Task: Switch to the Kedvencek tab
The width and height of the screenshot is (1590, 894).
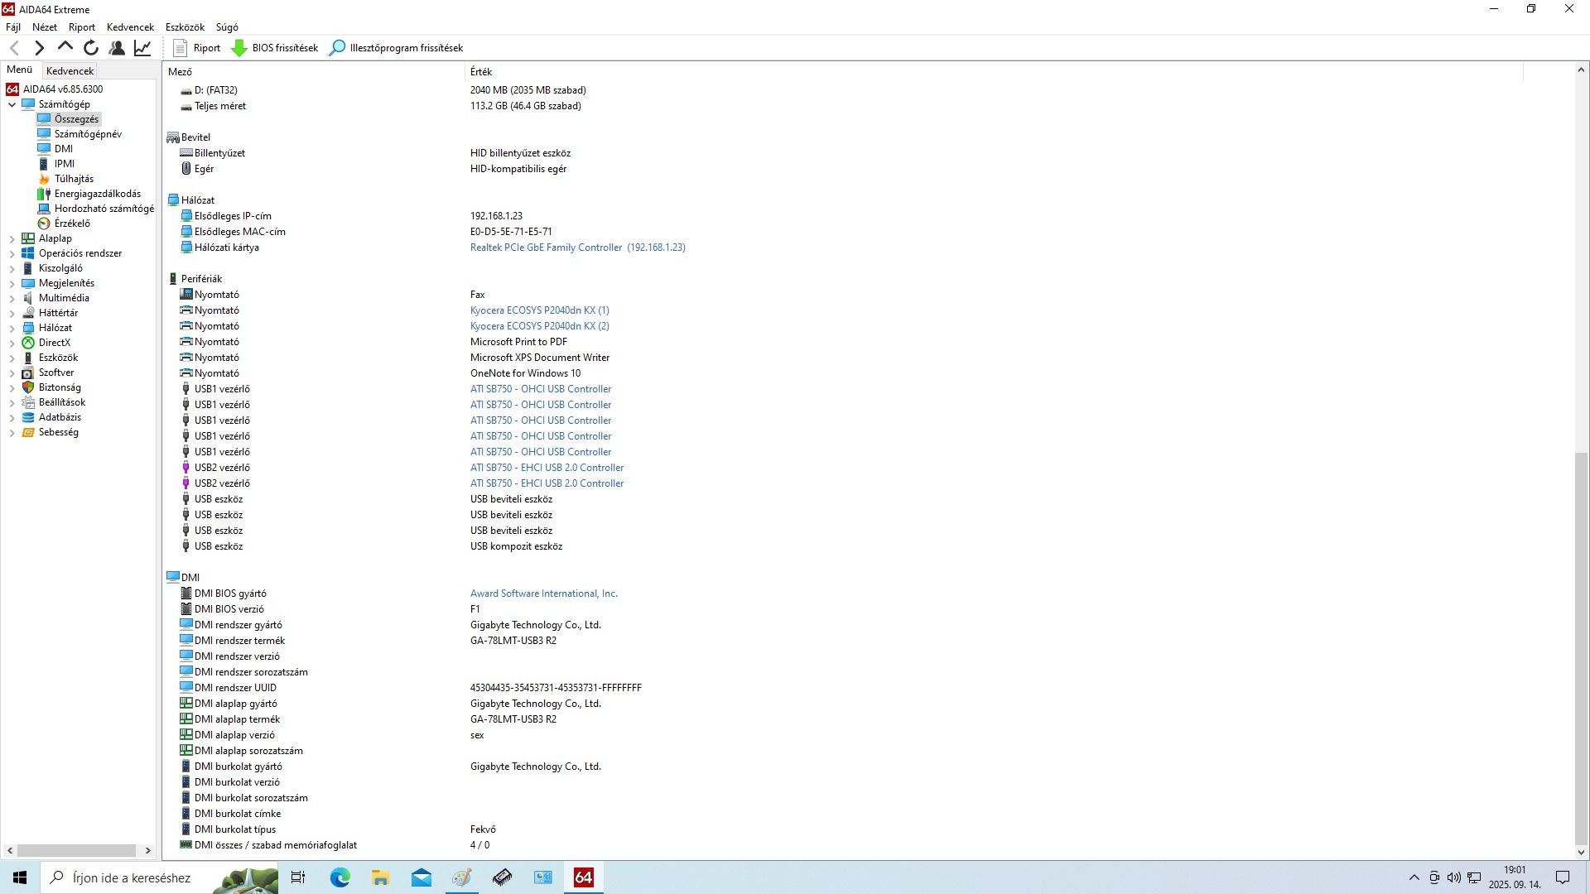Action: pyautogui.click(x=70, y=71)
